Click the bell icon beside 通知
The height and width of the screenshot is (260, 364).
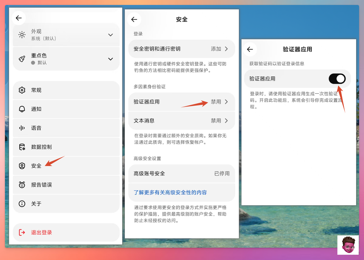pos(22,109)
